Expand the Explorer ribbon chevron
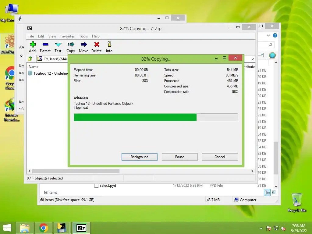 click(x=268, y=35)
